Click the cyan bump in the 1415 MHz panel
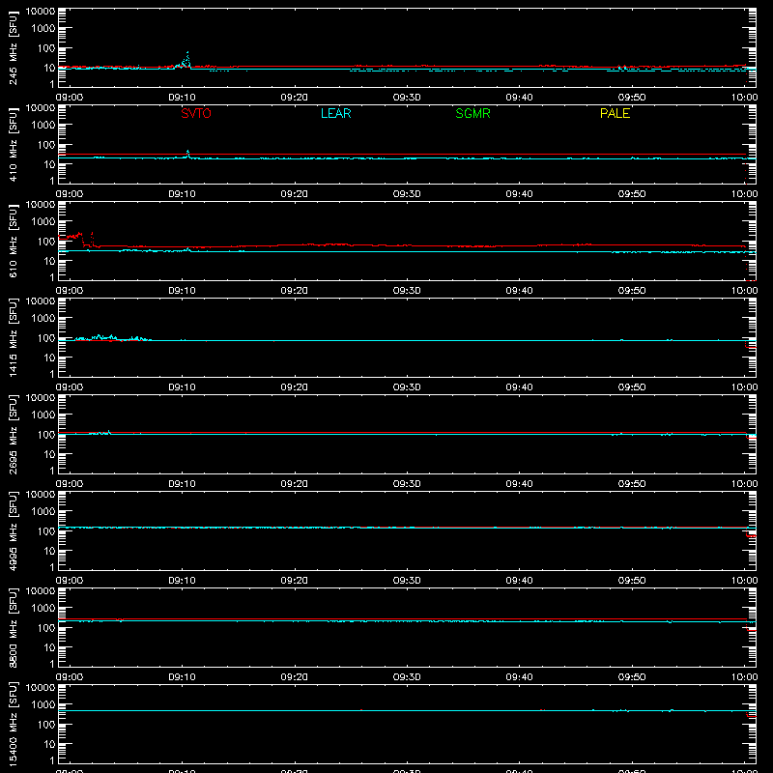The width and height of the screenshot is (773, 773). pos(112,337)
